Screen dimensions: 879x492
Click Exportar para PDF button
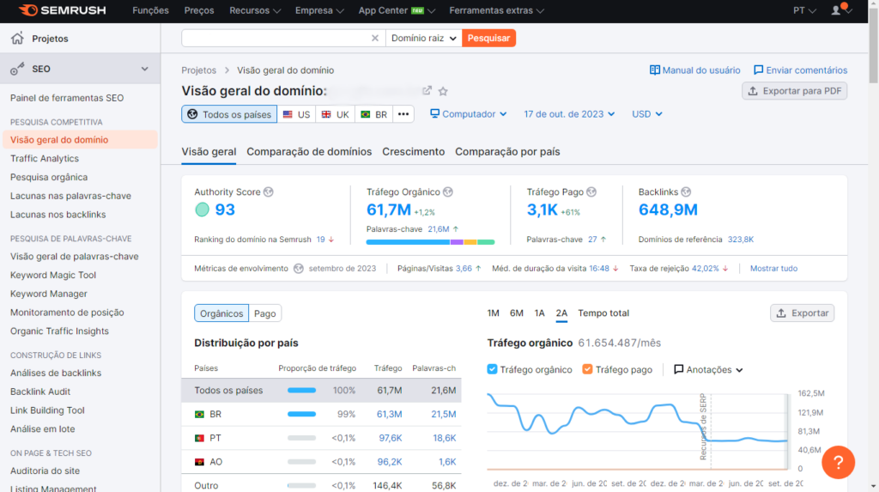tap(794, 91)
